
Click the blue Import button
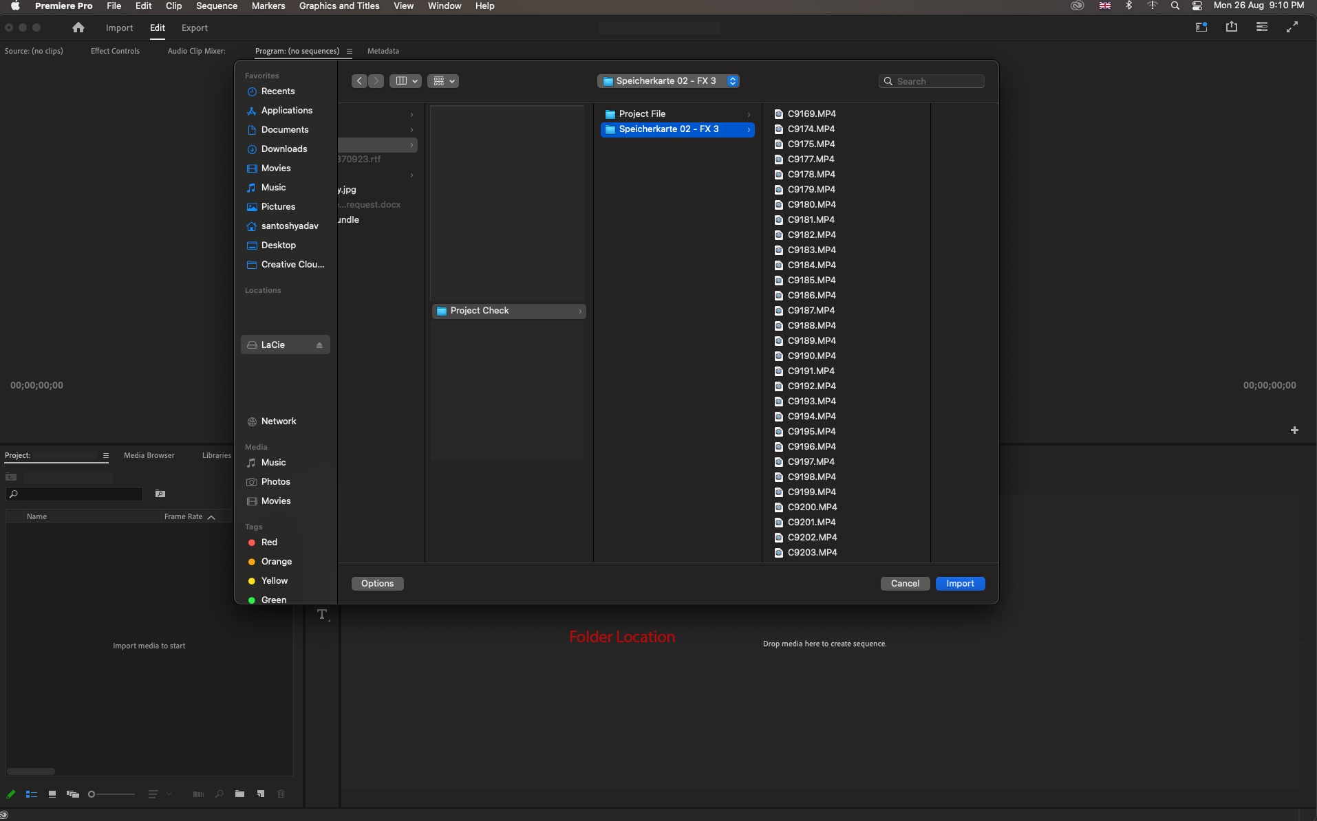(961, 584)
